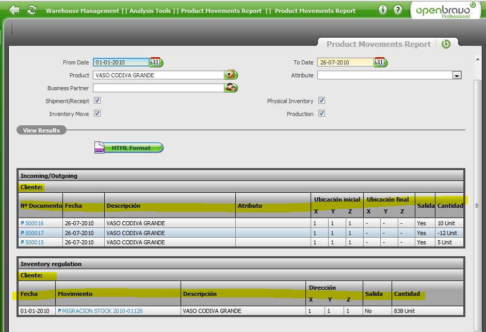Open the To Date calendar picker
The width and height of the screenshot is (486, 332).
[381, 62]
